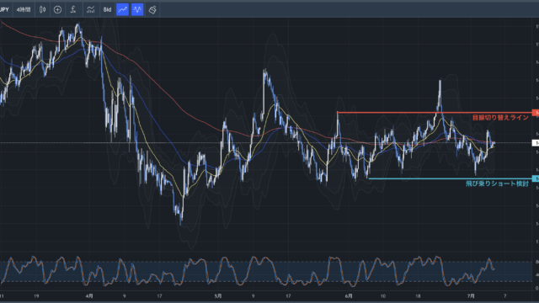
Task: Toggle the highlighted oscillator wave button
Action: (x=137, y=9)
